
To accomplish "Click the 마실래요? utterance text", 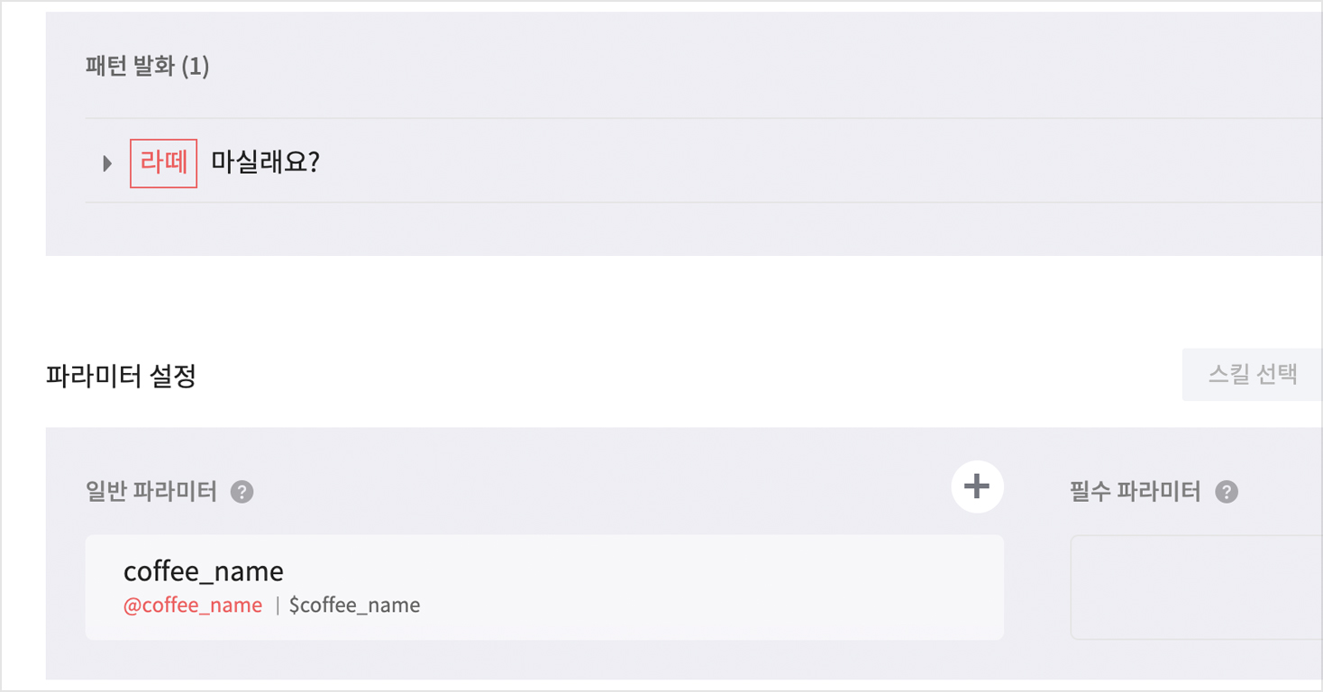I will [x=265, y=163].
